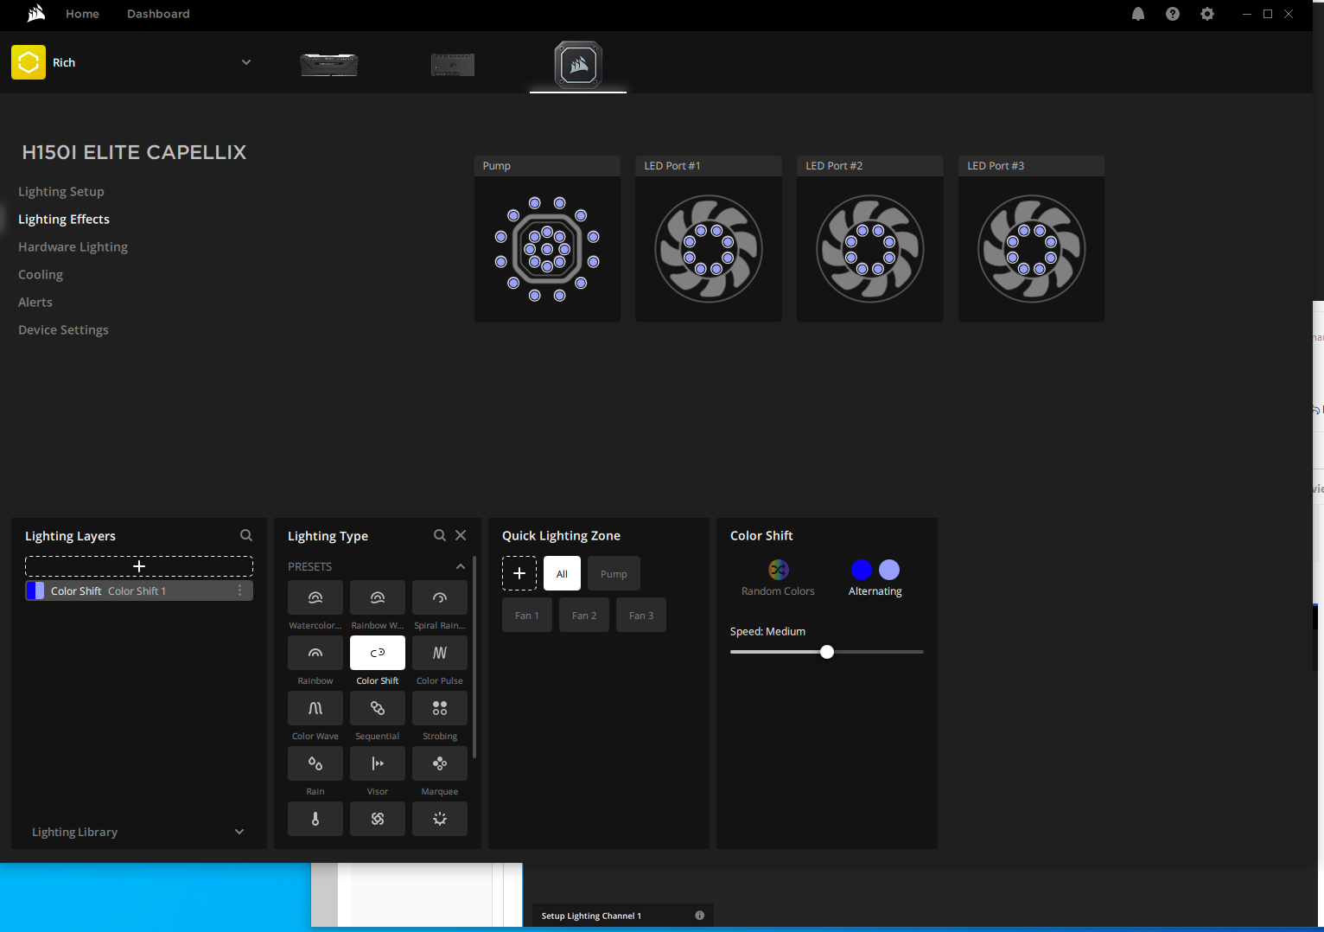This screenshot has height=932, width=1324.
Task: Choose the Color Wave preset icon
Action: pyautogui.click(x=315, y=708)
